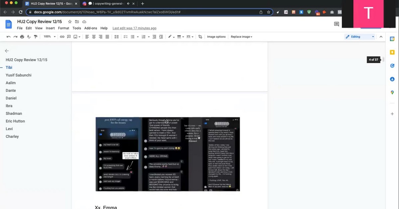Open the border color pencil picker
Screen dimensions: 399x209
tap(171, 37)
